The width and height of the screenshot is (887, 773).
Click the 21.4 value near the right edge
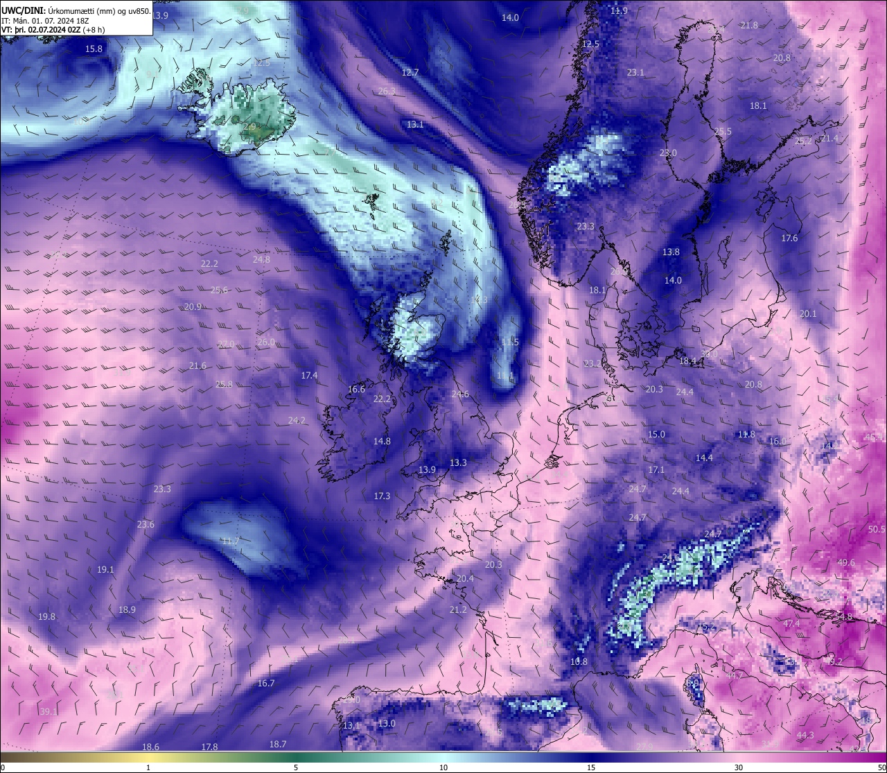coord(829,139)
